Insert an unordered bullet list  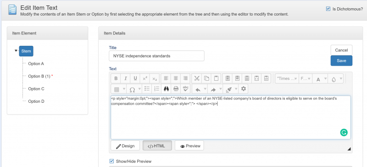(x=147, y=89)
